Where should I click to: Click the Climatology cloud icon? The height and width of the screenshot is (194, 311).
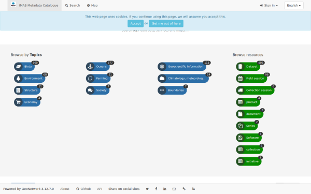point(162,79)
